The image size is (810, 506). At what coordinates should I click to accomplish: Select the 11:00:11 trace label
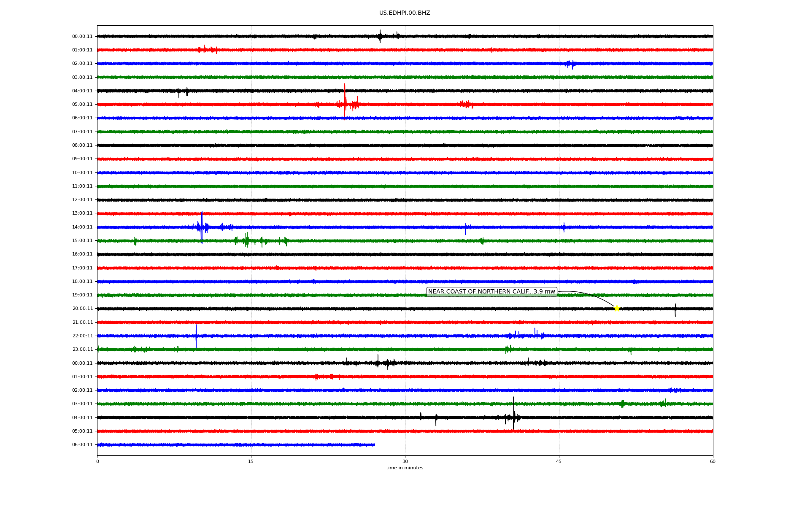coord(82,186)
